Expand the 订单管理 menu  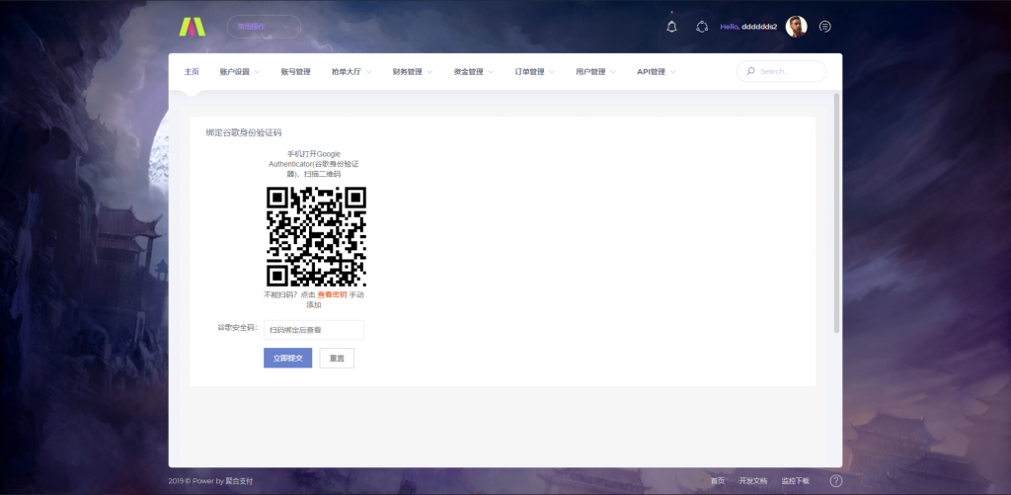(534, 72)
